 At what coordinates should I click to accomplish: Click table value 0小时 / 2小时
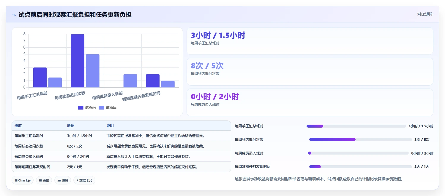click(78, 157)
